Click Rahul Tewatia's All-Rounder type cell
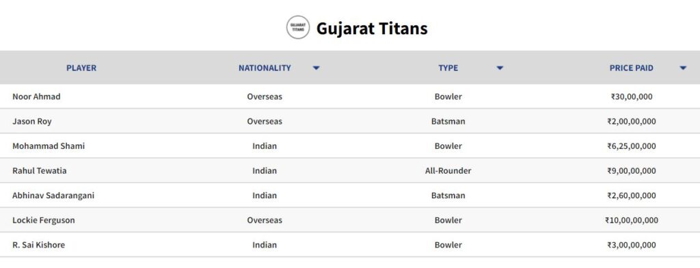Screen dimensions: 700x268 coord(448,171)
